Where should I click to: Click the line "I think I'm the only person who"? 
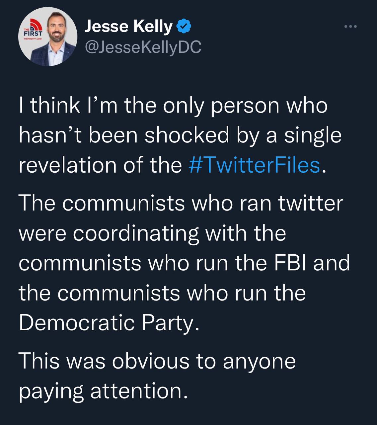[x=173, y=106]
